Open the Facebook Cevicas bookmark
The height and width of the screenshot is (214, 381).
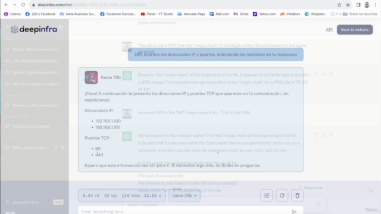(x=118, y=14)
